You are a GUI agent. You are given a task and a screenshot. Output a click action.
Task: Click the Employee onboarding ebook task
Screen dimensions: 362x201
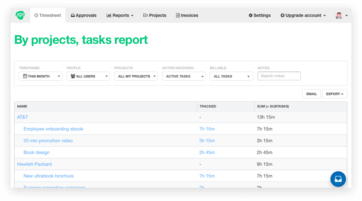tap(53, 129)
